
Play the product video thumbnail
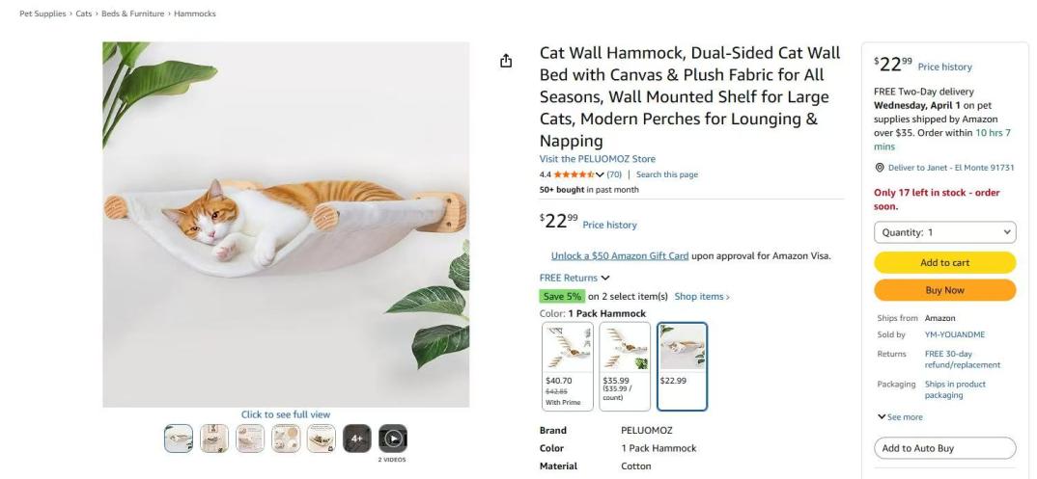(392, 438)
